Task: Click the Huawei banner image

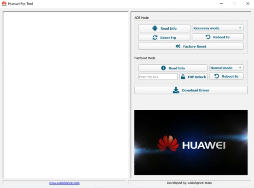Action: click(x=191, y=142)
